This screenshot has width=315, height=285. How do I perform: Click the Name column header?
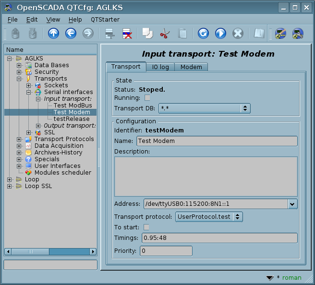click(x=50, y=49)
